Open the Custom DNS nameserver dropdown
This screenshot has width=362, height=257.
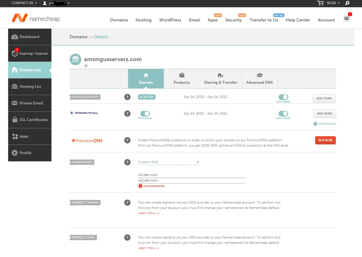168,162
